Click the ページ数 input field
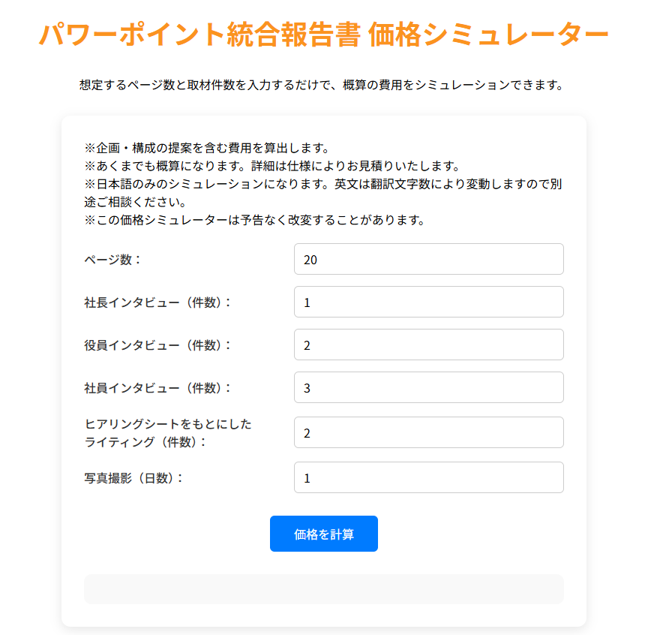666x635 pixels. (x=428, y=259)
